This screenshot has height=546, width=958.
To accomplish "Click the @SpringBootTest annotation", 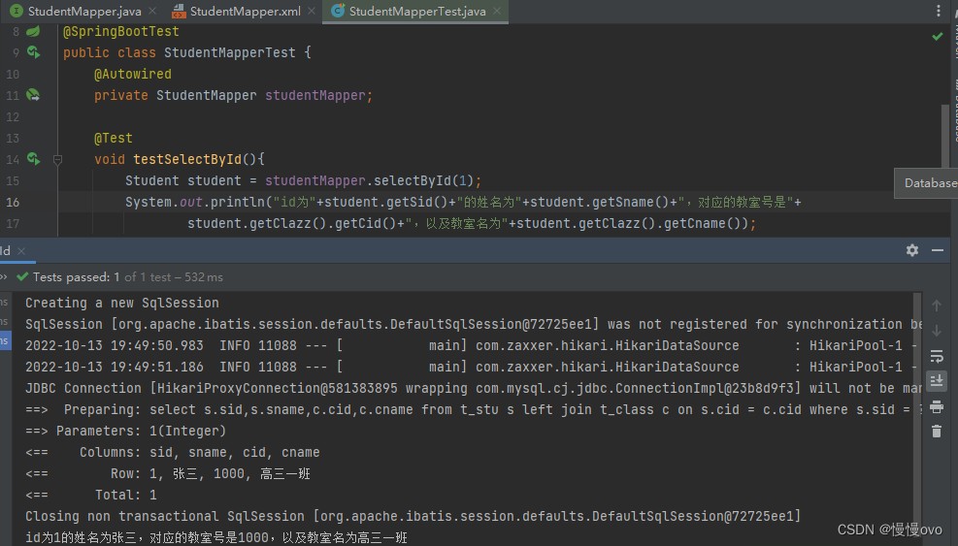I will pos(121,31).
